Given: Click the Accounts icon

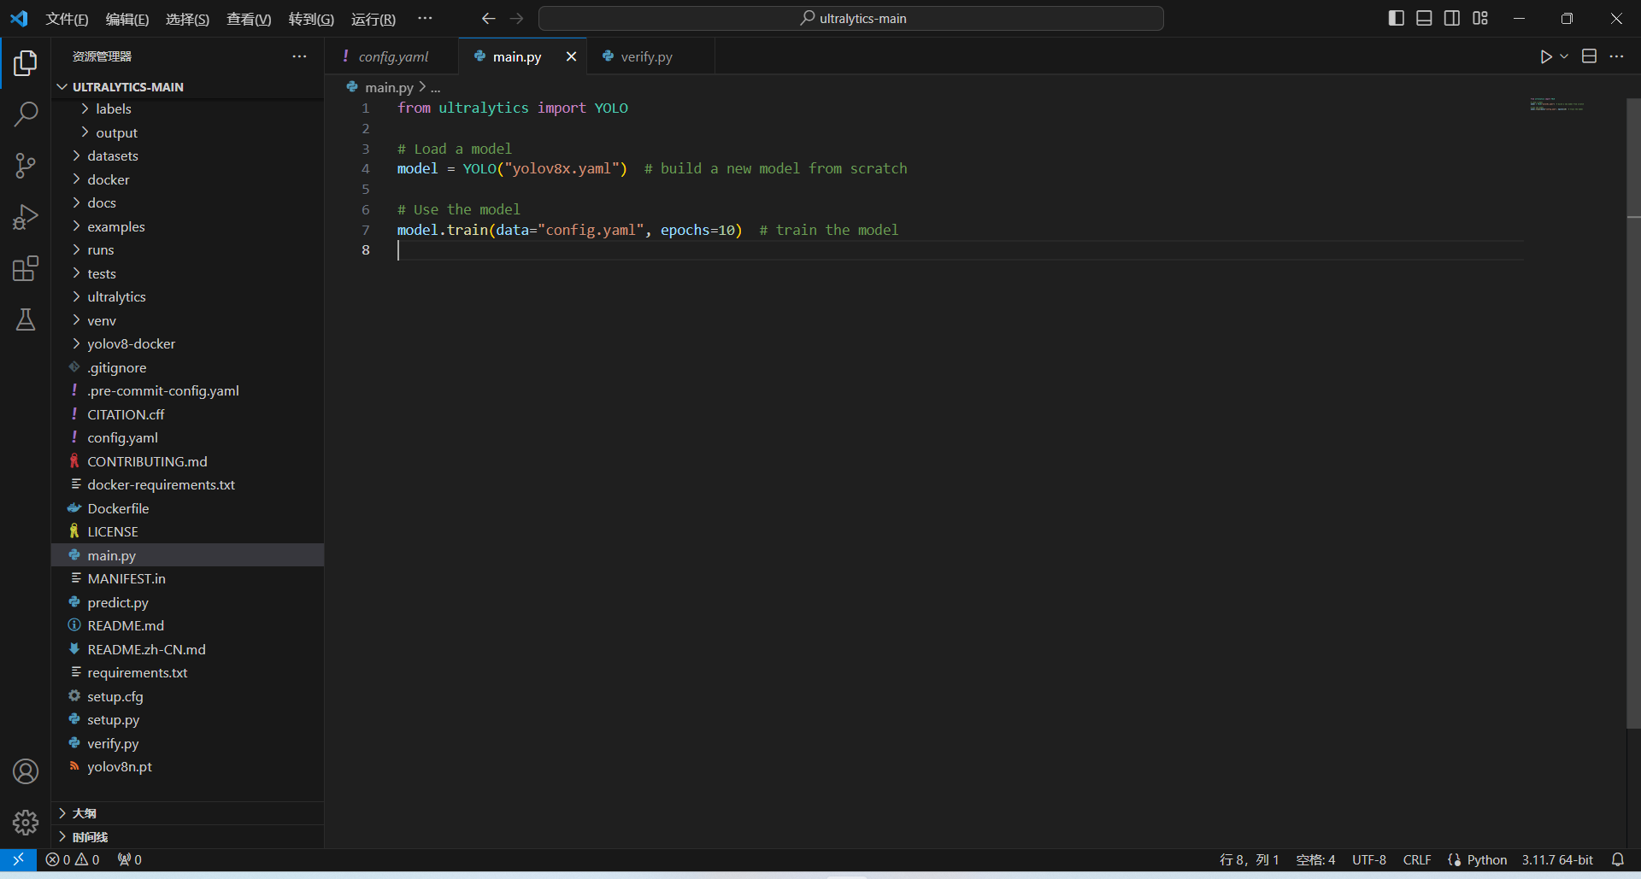Looking at the screenshot, I should (26, 771).
